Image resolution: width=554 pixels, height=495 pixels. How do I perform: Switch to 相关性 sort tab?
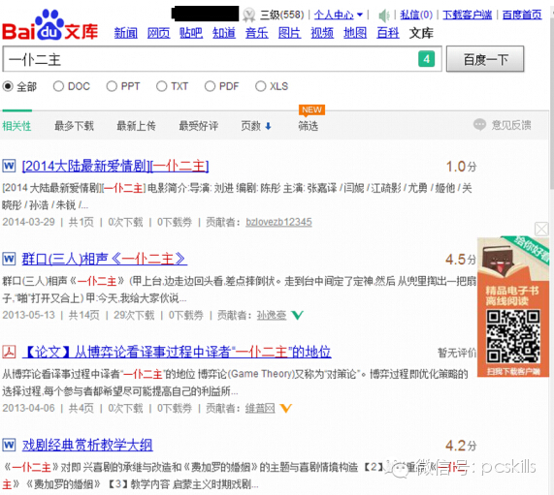coord(16,126)
